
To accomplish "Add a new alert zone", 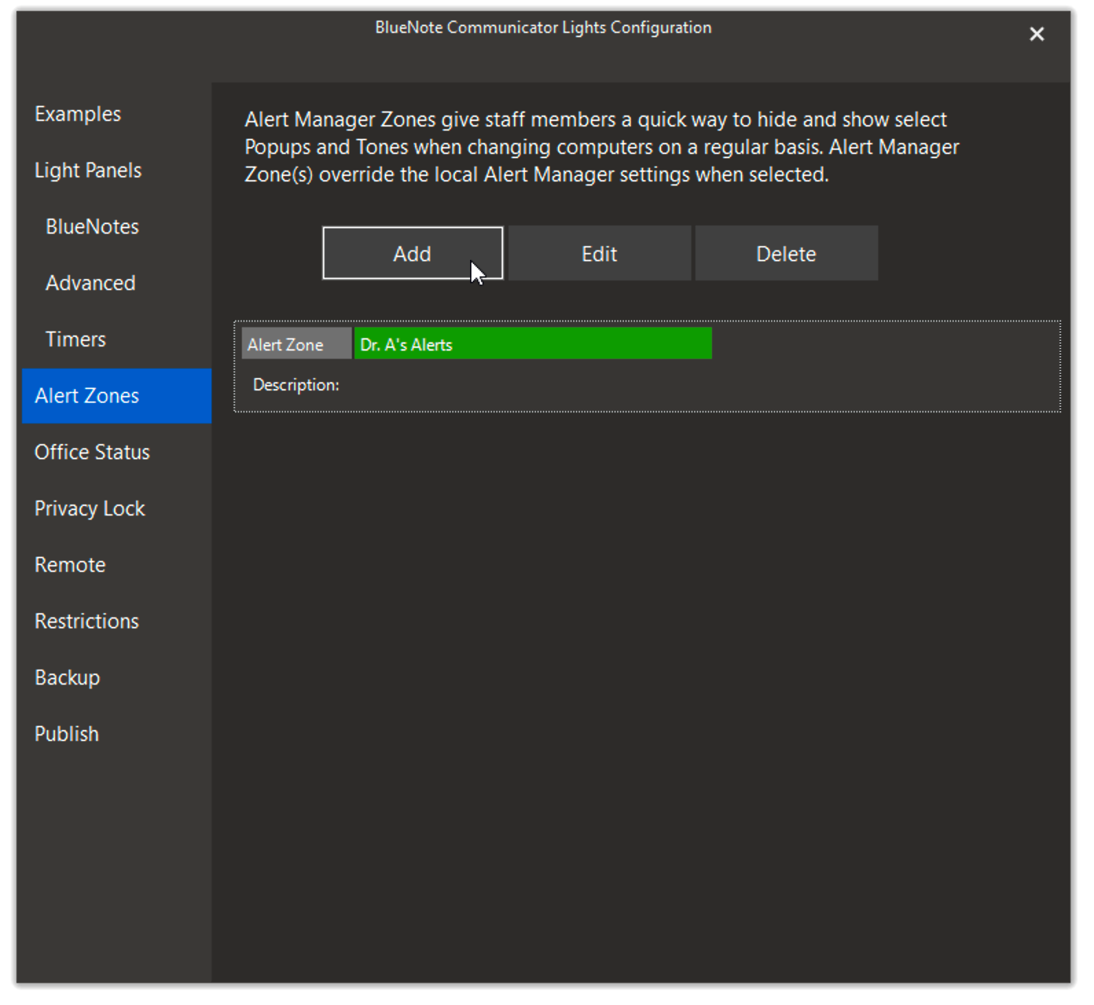I will (412, 254).
